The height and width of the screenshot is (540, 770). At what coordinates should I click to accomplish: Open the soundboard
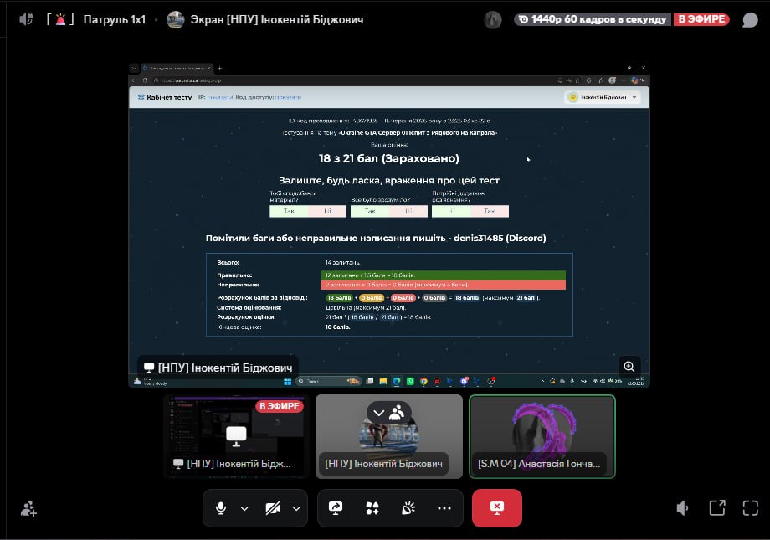coord(408,508)
